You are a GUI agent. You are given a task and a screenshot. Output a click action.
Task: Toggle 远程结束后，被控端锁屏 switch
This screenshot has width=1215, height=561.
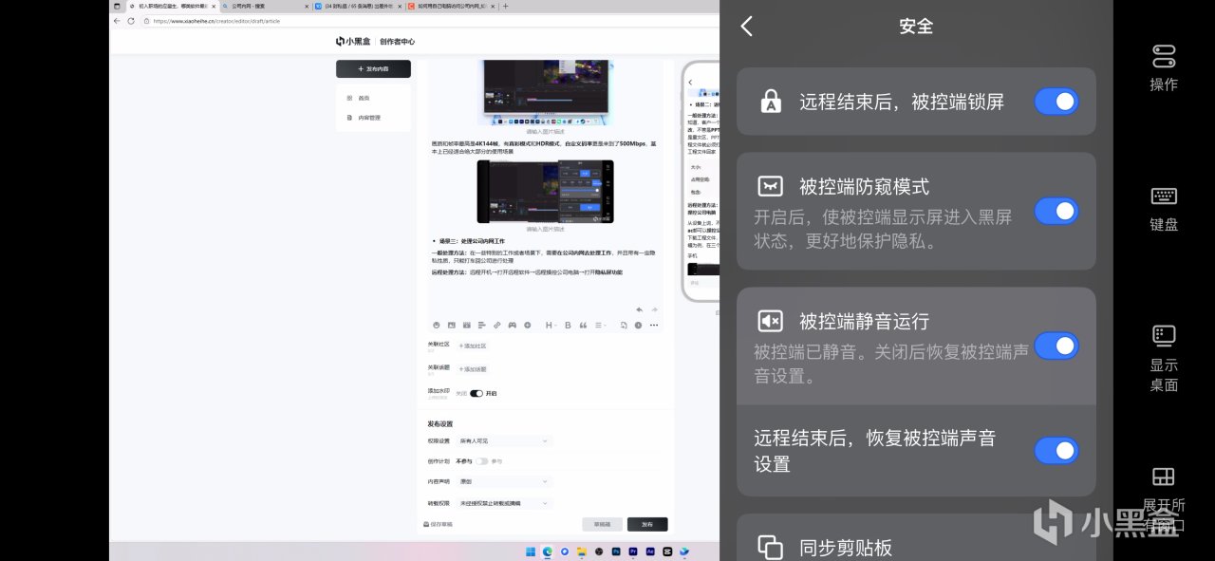[x=1056, y=101]
